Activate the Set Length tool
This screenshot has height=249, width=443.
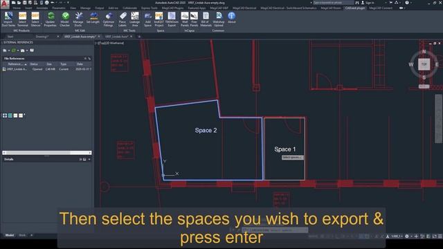[x=93, y=18]
